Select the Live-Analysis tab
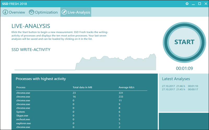This screenshot has height=130, width=209. [x=76, y=12]
